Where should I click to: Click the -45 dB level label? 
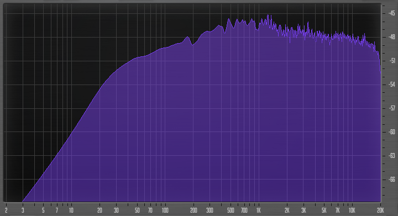click(392, 13)
